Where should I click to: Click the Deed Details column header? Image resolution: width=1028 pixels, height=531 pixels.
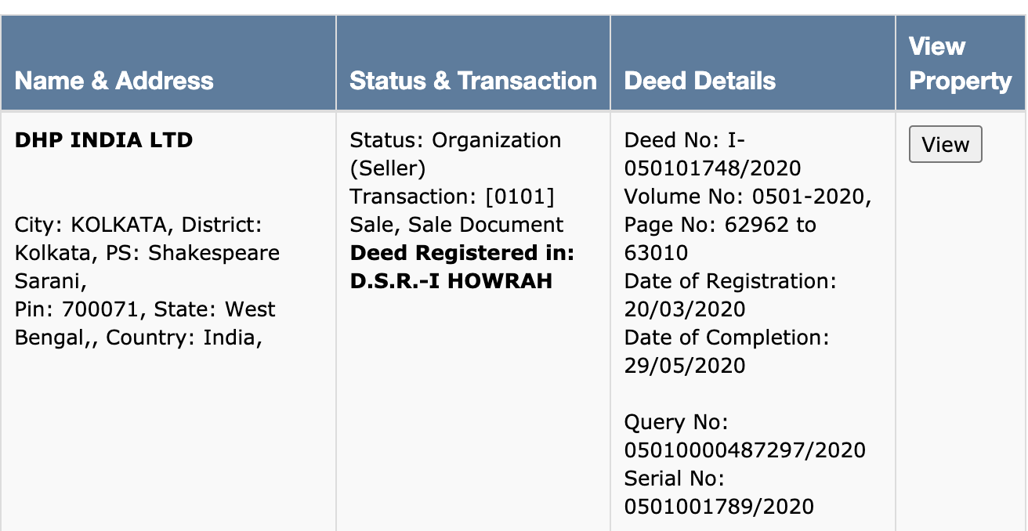coord(699,81)
